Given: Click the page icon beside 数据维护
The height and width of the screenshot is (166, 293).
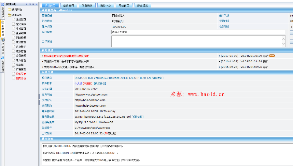Looking at the screenshot, I should click(x=13, y=47).
